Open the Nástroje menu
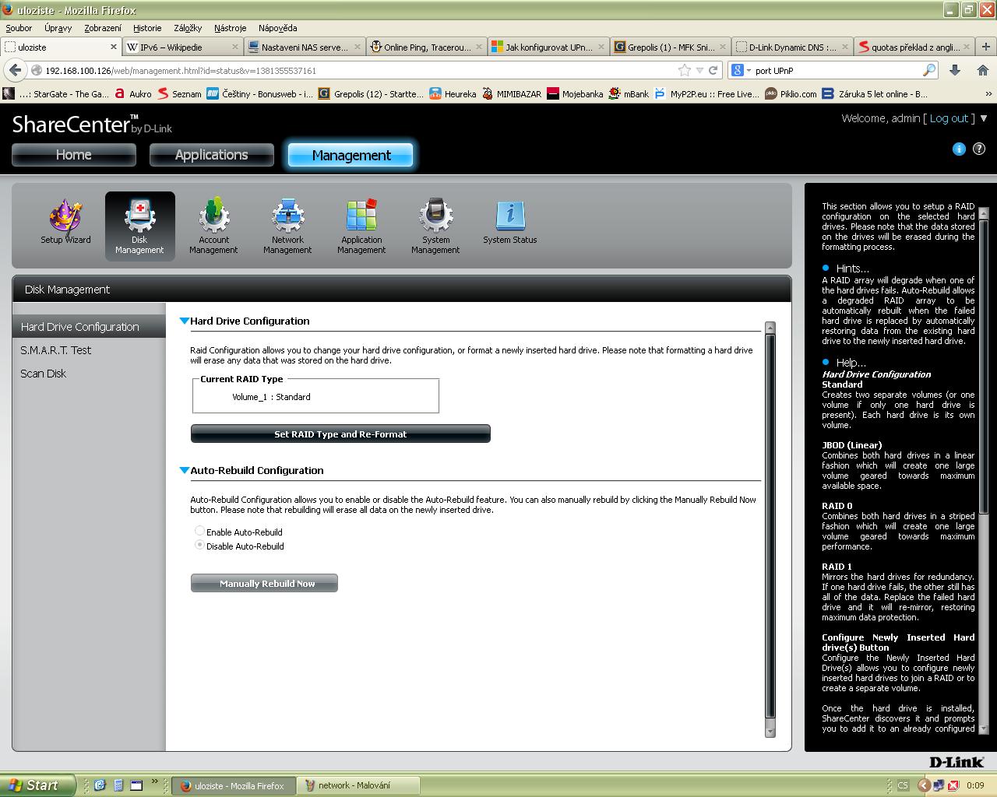 230,28
